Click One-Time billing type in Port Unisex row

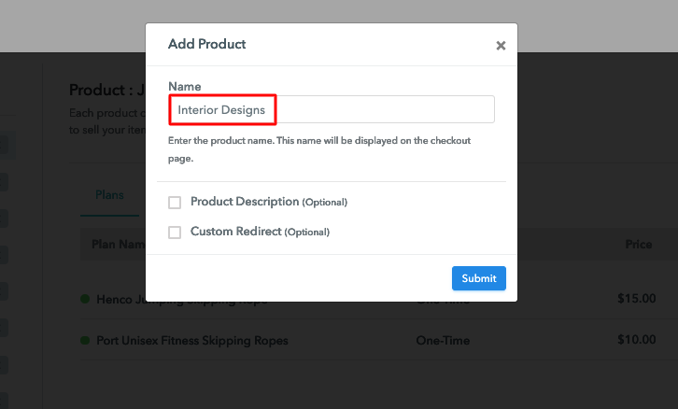(x=443, y=341)
